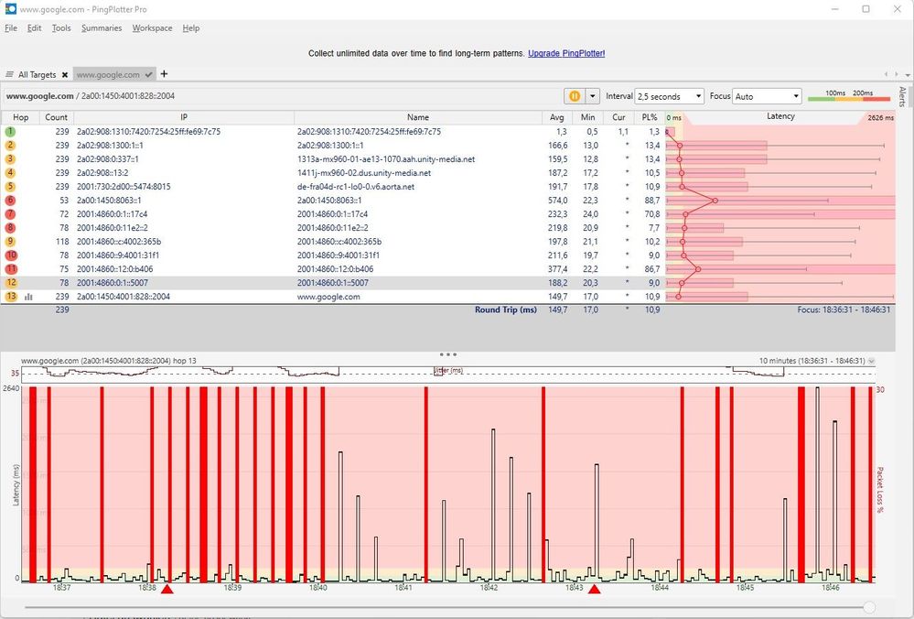This screenshot has width=914, height=619.
Task: Select hop 2 circle icon
Action: pyautogui.click(x=10, y=146)
